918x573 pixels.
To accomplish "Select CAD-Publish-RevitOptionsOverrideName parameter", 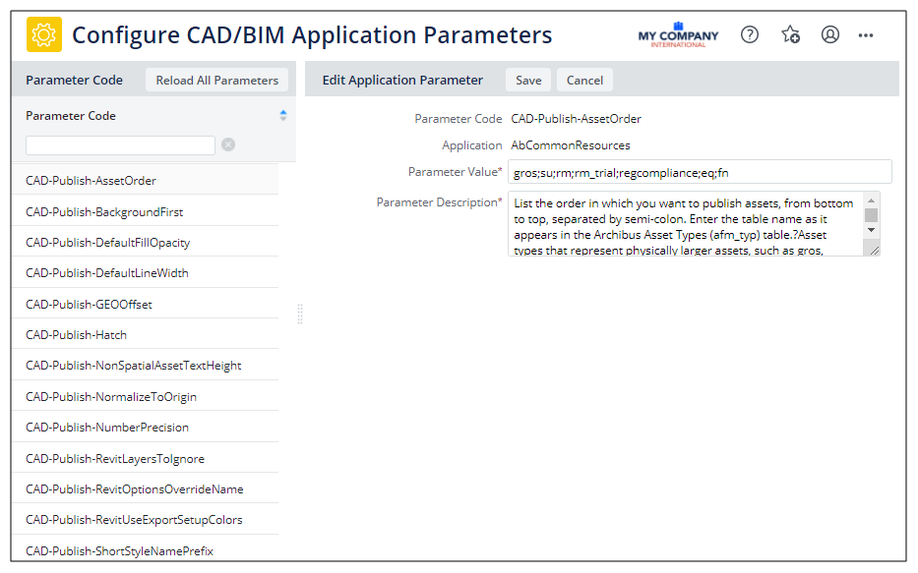I will 146,488.
